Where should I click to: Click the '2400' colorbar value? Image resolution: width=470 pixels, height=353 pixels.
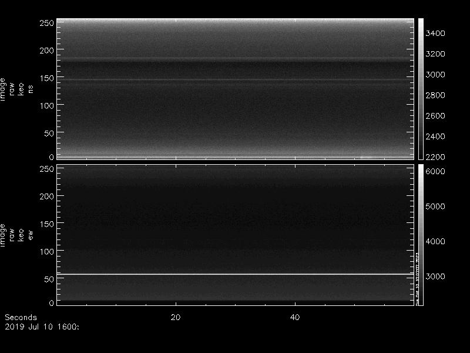[x=435, y=136]
